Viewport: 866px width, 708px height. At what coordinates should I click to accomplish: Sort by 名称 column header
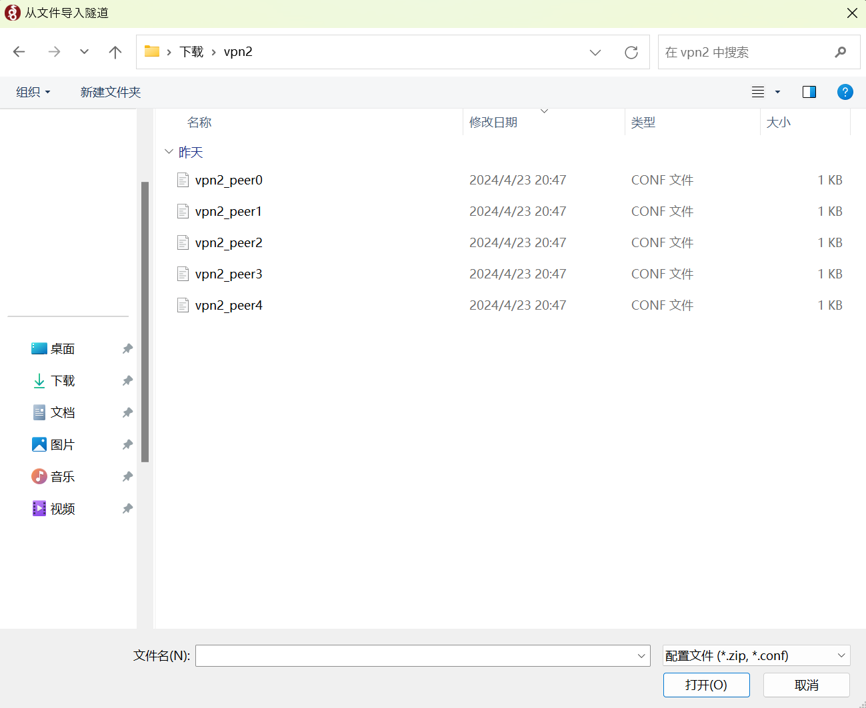[x=199, y=123]
